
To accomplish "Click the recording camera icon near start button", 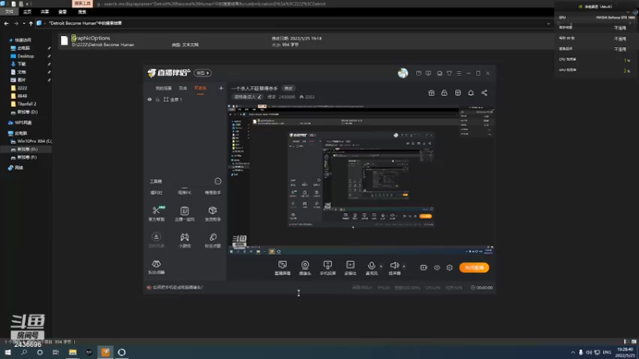I will (x=423, y=267).
